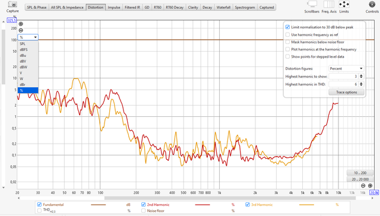Image resolution: width=380 pixels, height=216 pixels.
Task: Click the 325,5 top axis limit field
Action: point(12,21)
